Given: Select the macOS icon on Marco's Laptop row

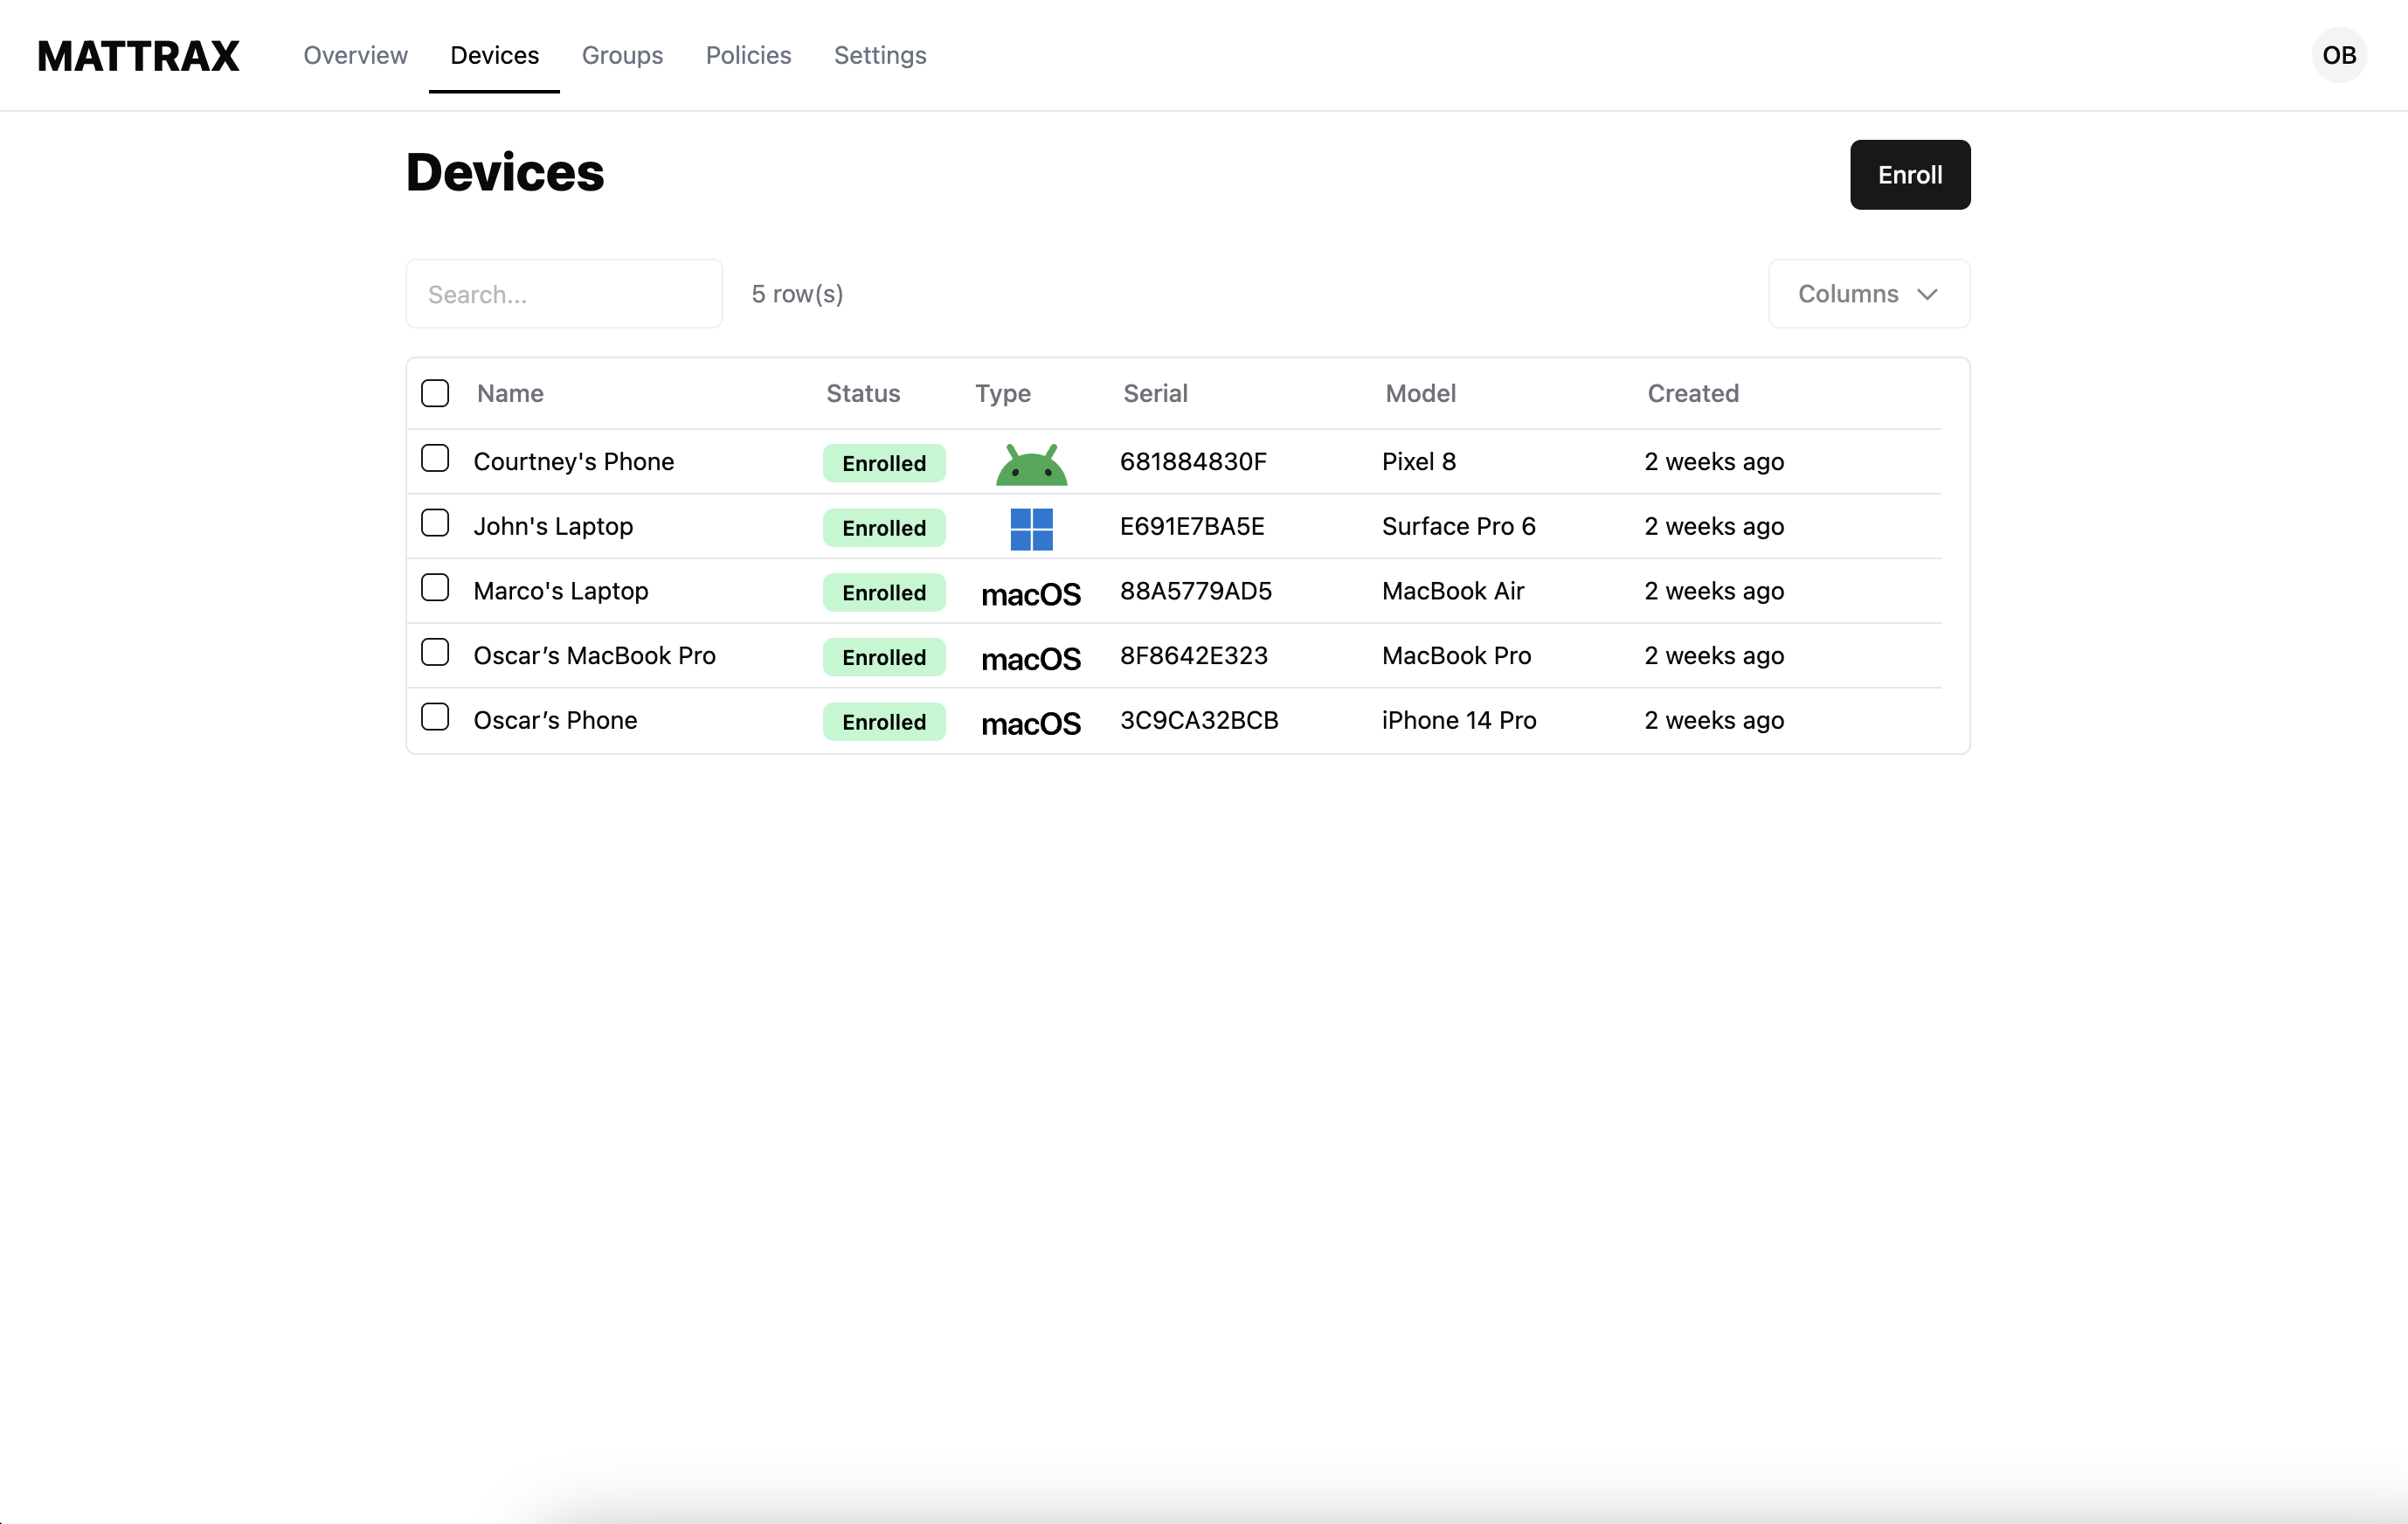Looking at the screenshot, I should [1031, 593].
